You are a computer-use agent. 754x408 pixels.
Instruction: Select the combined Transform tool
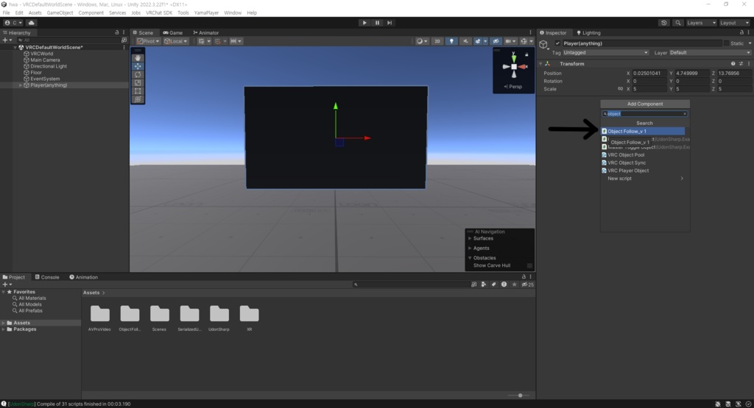tap(138, 99)
